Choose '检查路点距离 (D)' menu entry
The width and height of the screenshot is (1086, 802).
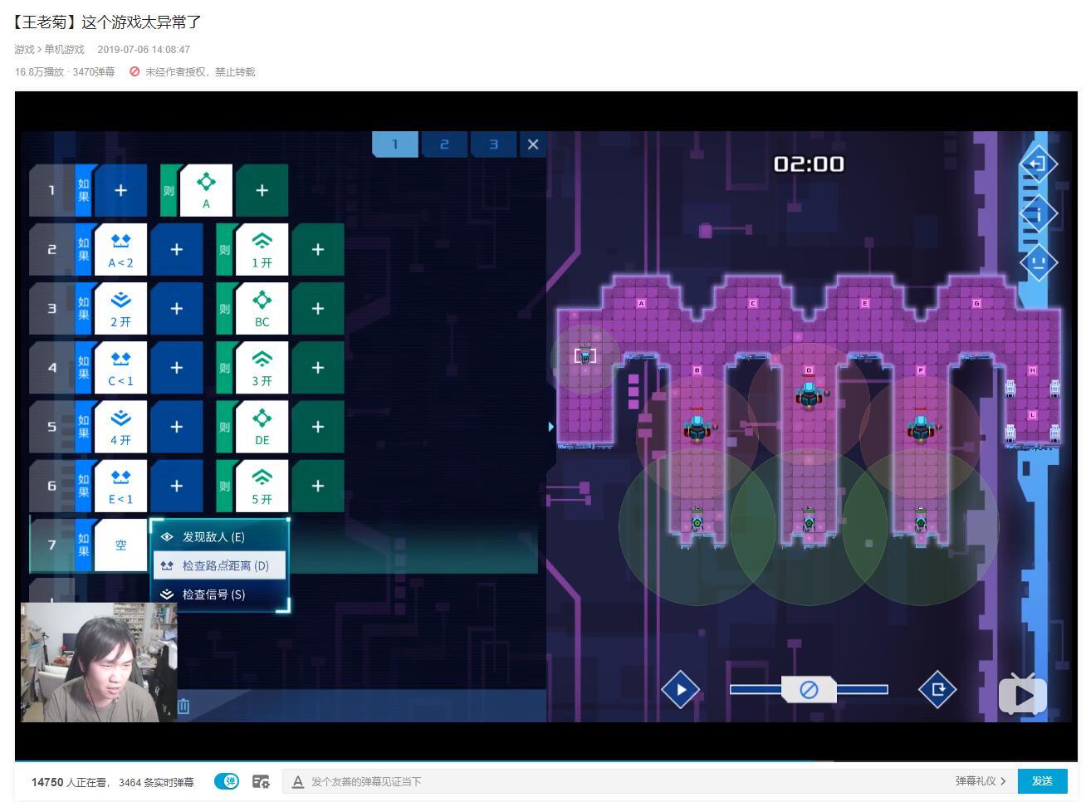(x=220, y=565)
